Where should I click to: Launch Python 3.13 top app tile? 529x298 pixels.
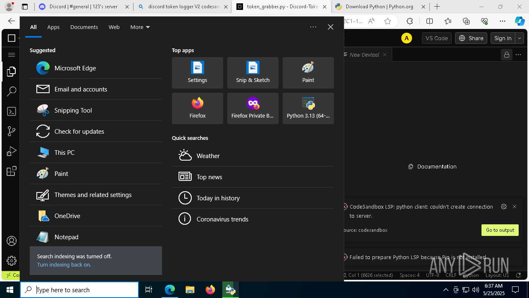(x=308, y=108)
